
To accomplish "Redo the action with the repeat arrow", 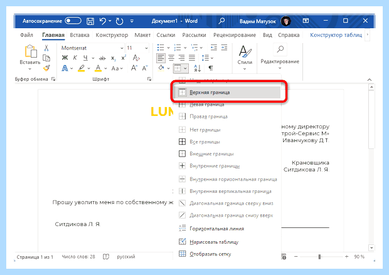I will click(x=120, y=21).
